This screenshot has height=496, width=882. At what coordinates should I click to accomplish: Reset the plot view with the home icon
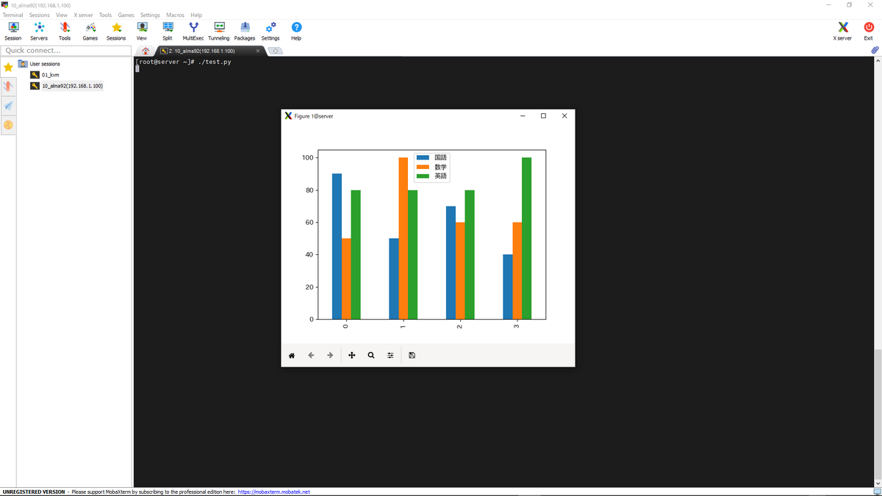pos(292,355)
